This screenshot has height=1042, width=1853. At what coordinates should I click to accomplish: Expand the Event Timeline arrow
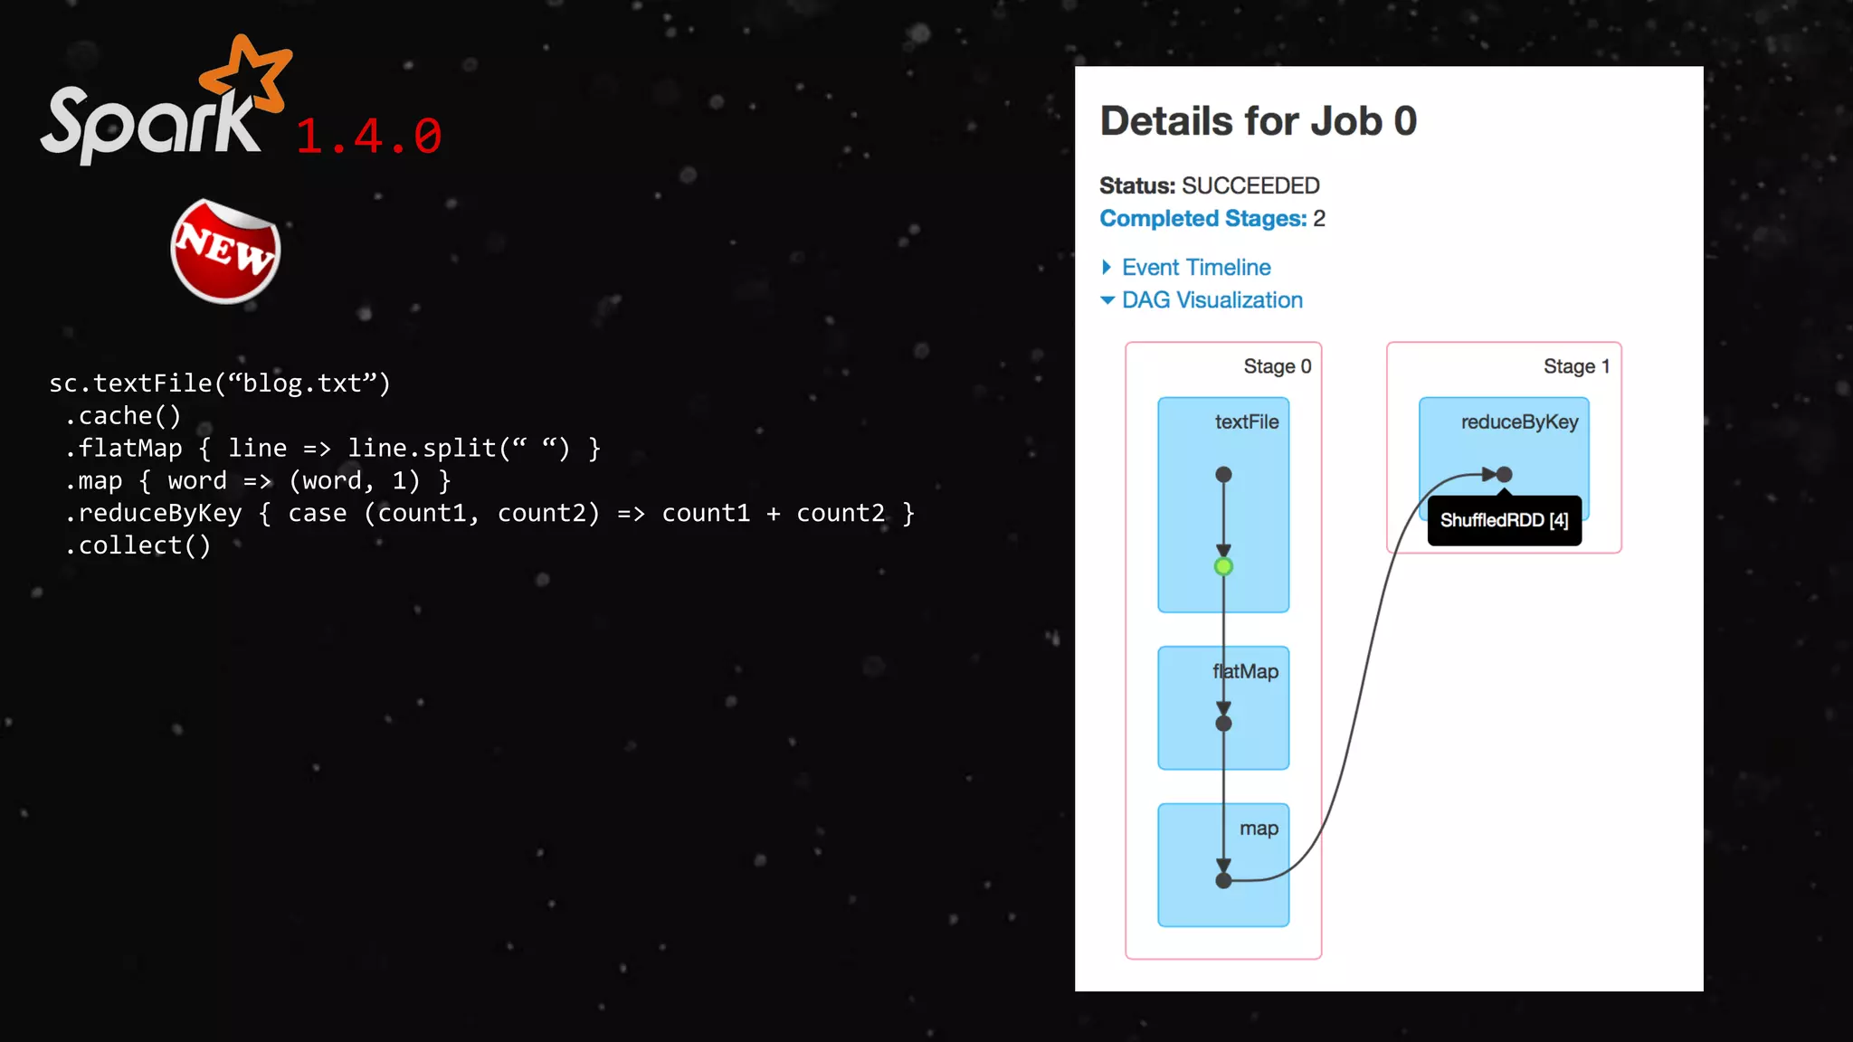1107,268
